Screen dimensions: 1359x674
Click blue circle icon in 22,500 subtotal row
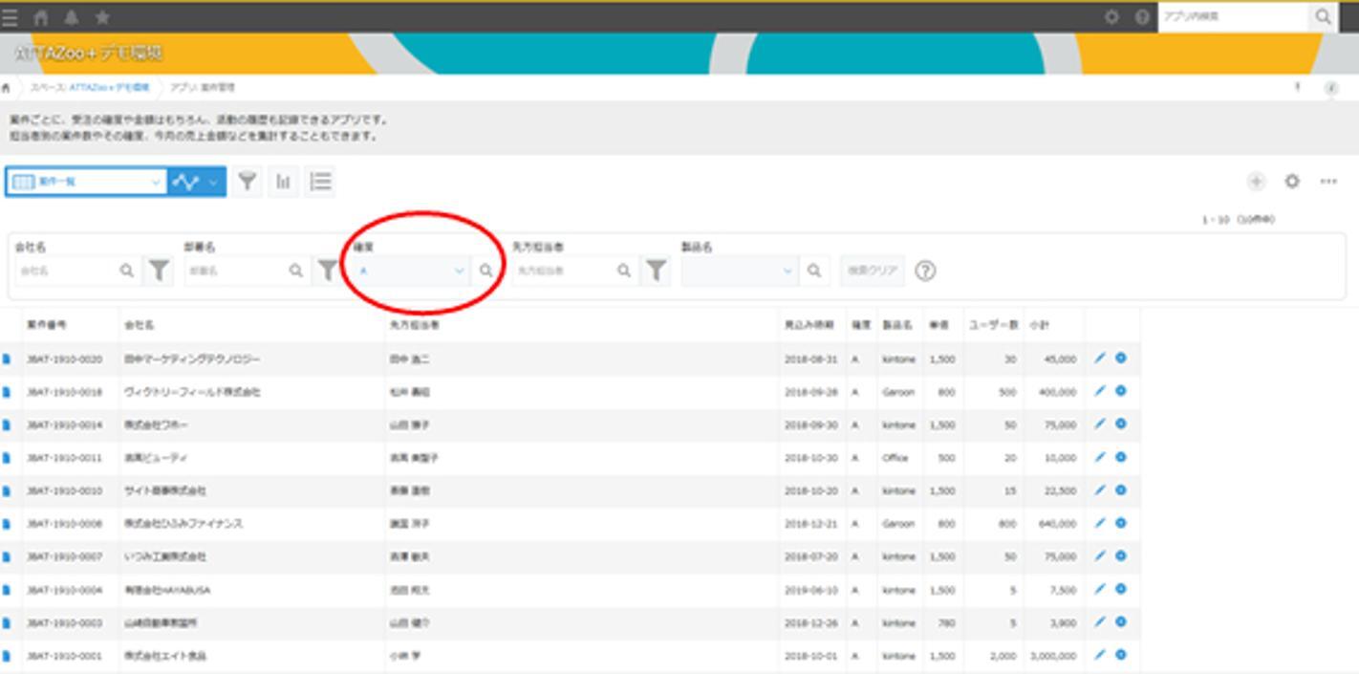coord(1121,490)
